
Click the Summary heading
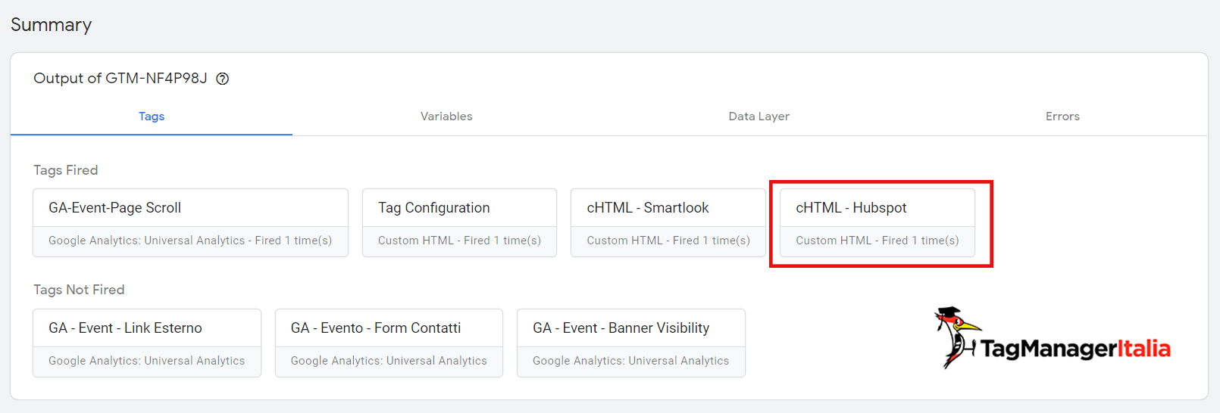pos(51,25)
